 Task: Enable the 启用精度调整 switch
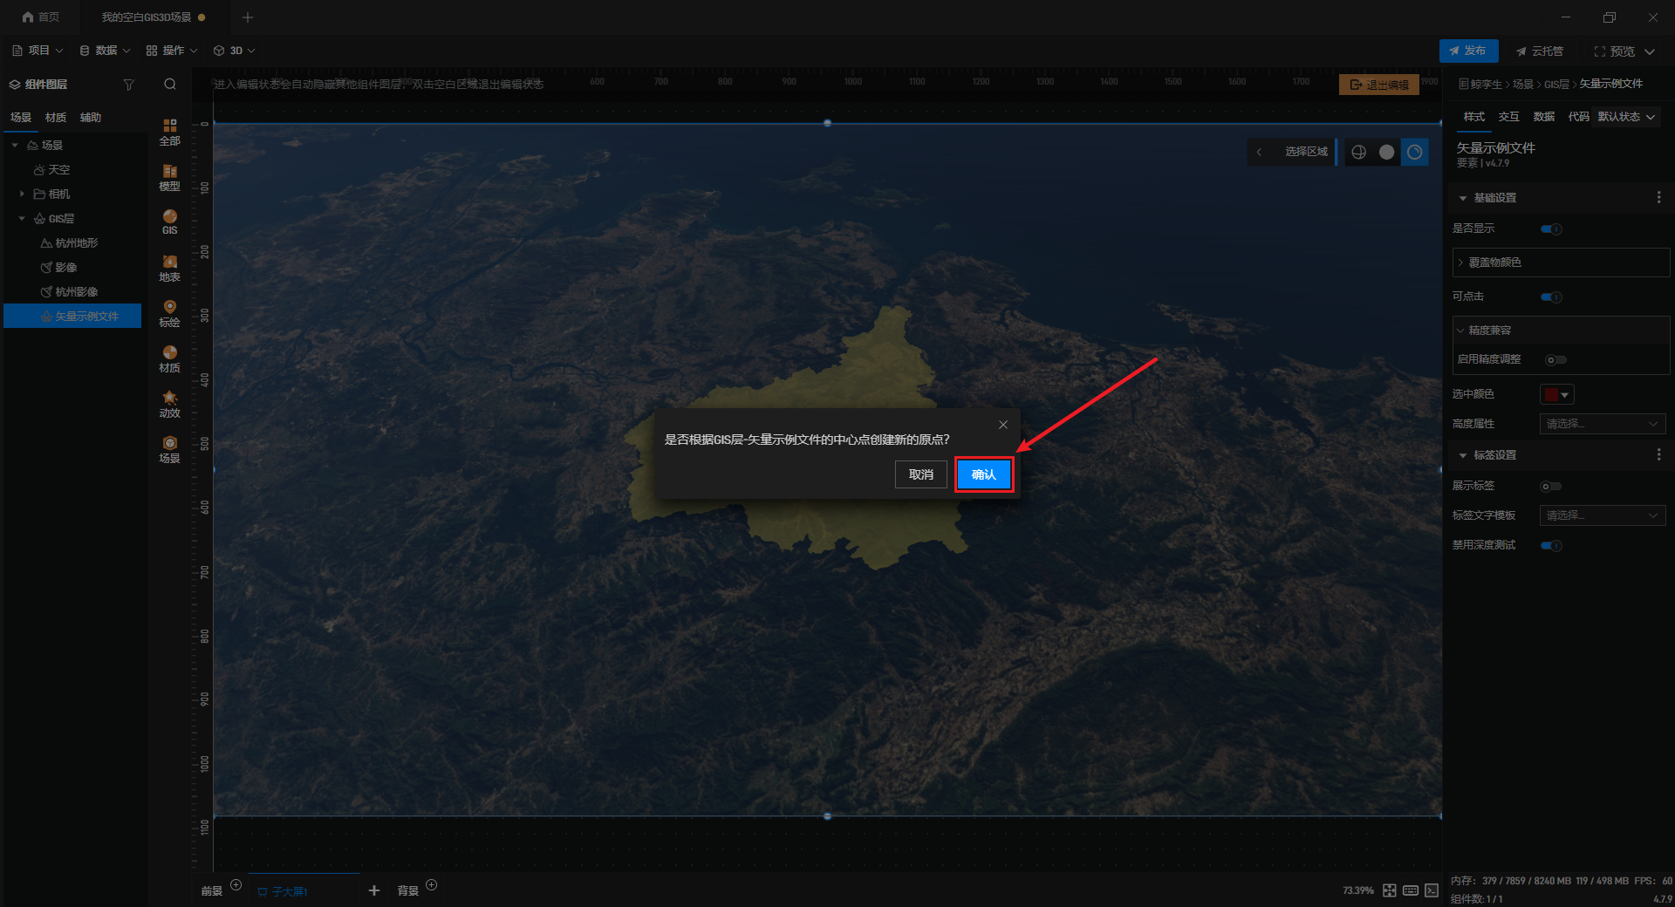pyautogui.click(x=1555, y=360)
